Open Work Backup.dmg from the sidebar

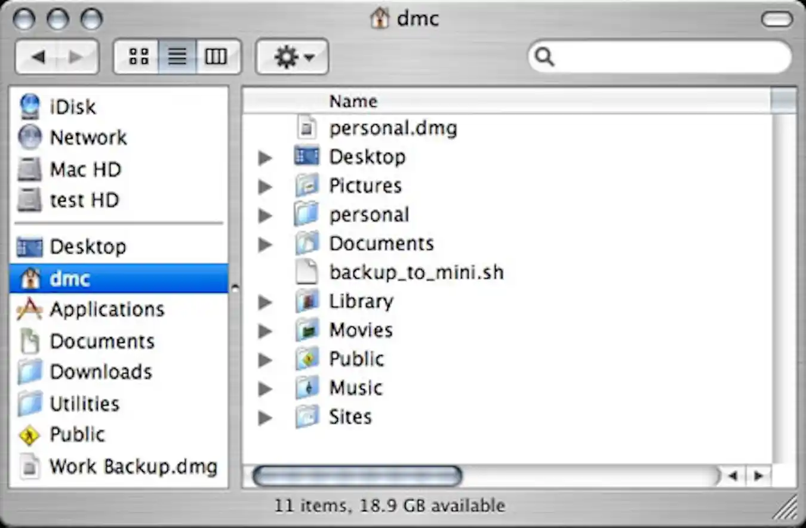[133, 467]
